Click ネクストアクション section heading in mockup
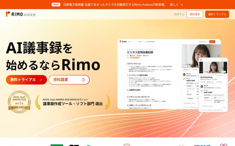The image size is (235, 146). (x=134, y=64)
